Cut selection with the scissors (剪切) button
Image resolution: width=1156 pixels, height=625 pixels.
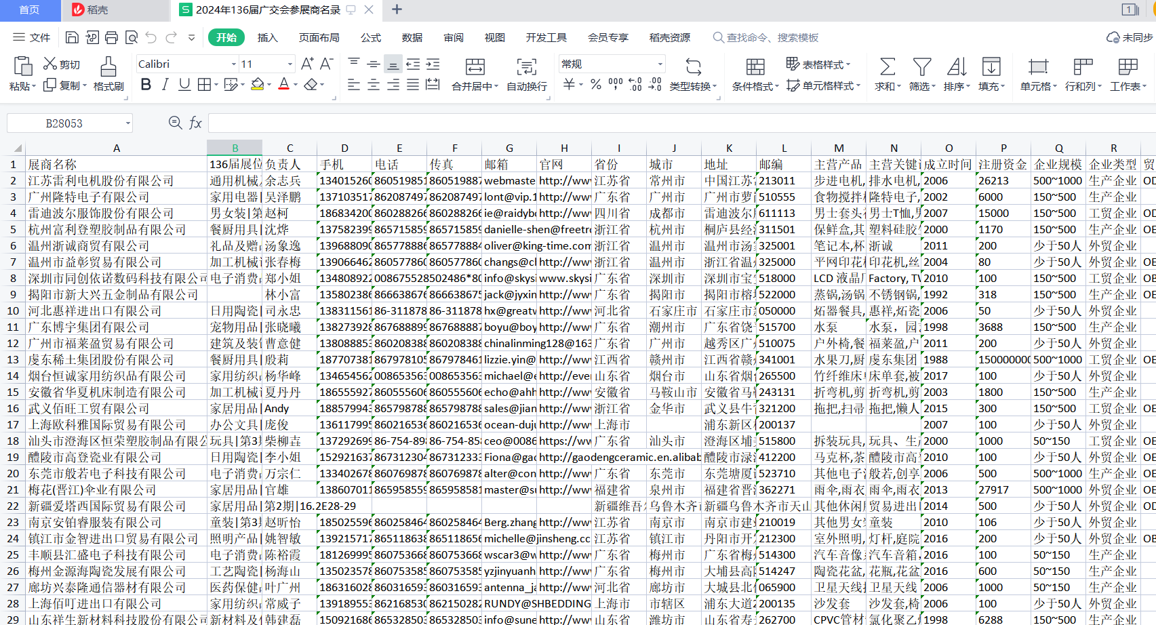pos(61,64)
